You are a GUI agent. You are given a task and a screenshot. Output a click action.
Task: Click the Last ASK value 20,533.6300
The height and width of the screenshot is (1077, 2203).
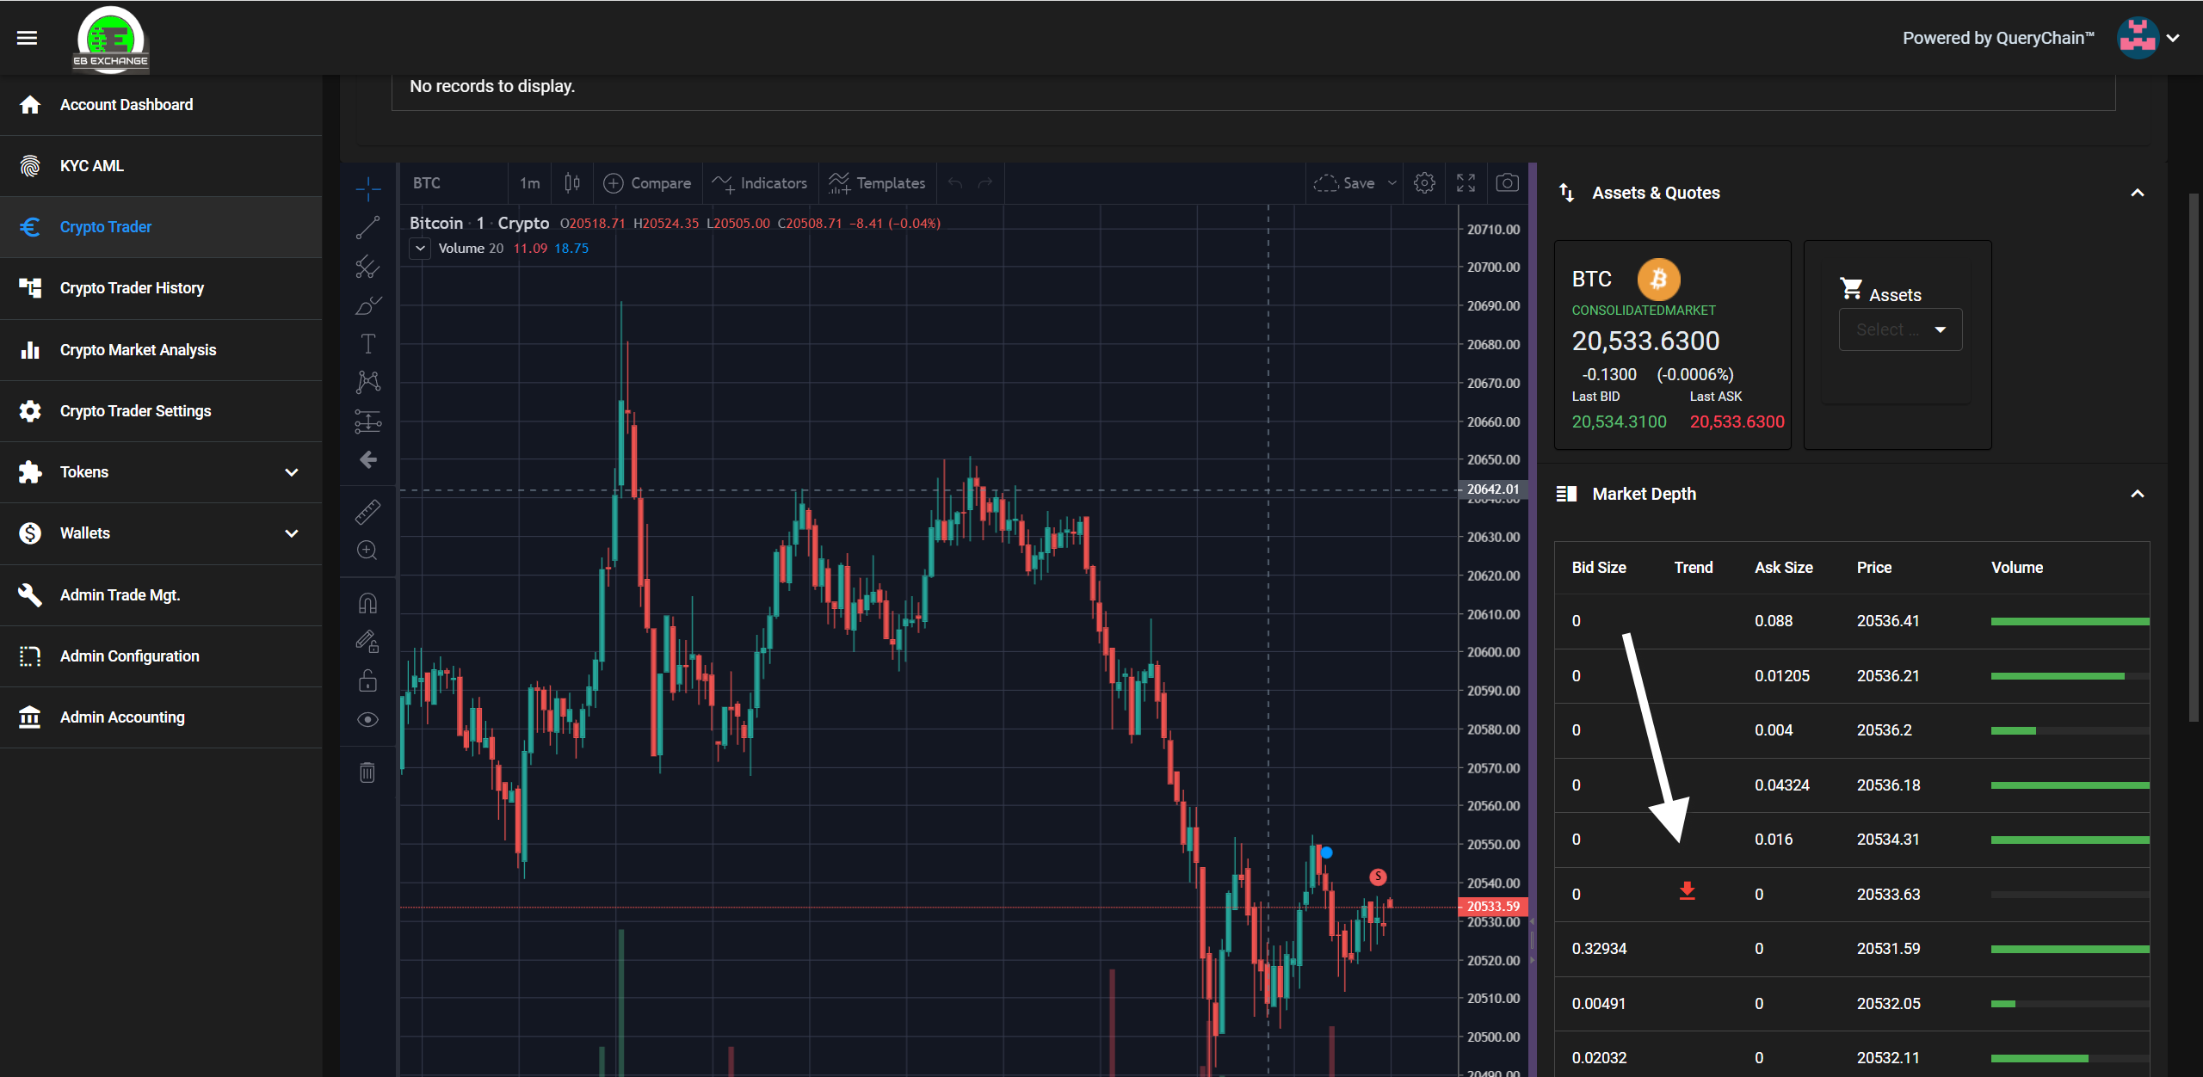(1737, 422)
